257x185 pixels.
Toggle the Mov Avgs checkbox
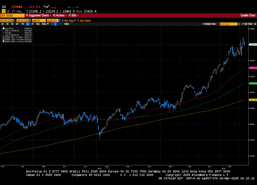63,21
